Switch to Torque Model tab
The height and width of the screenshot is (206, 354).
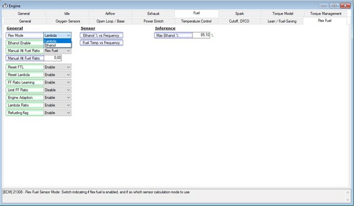[283, 13]
